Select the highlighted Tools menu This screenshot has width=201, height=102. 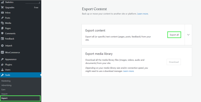coord(21,75)
